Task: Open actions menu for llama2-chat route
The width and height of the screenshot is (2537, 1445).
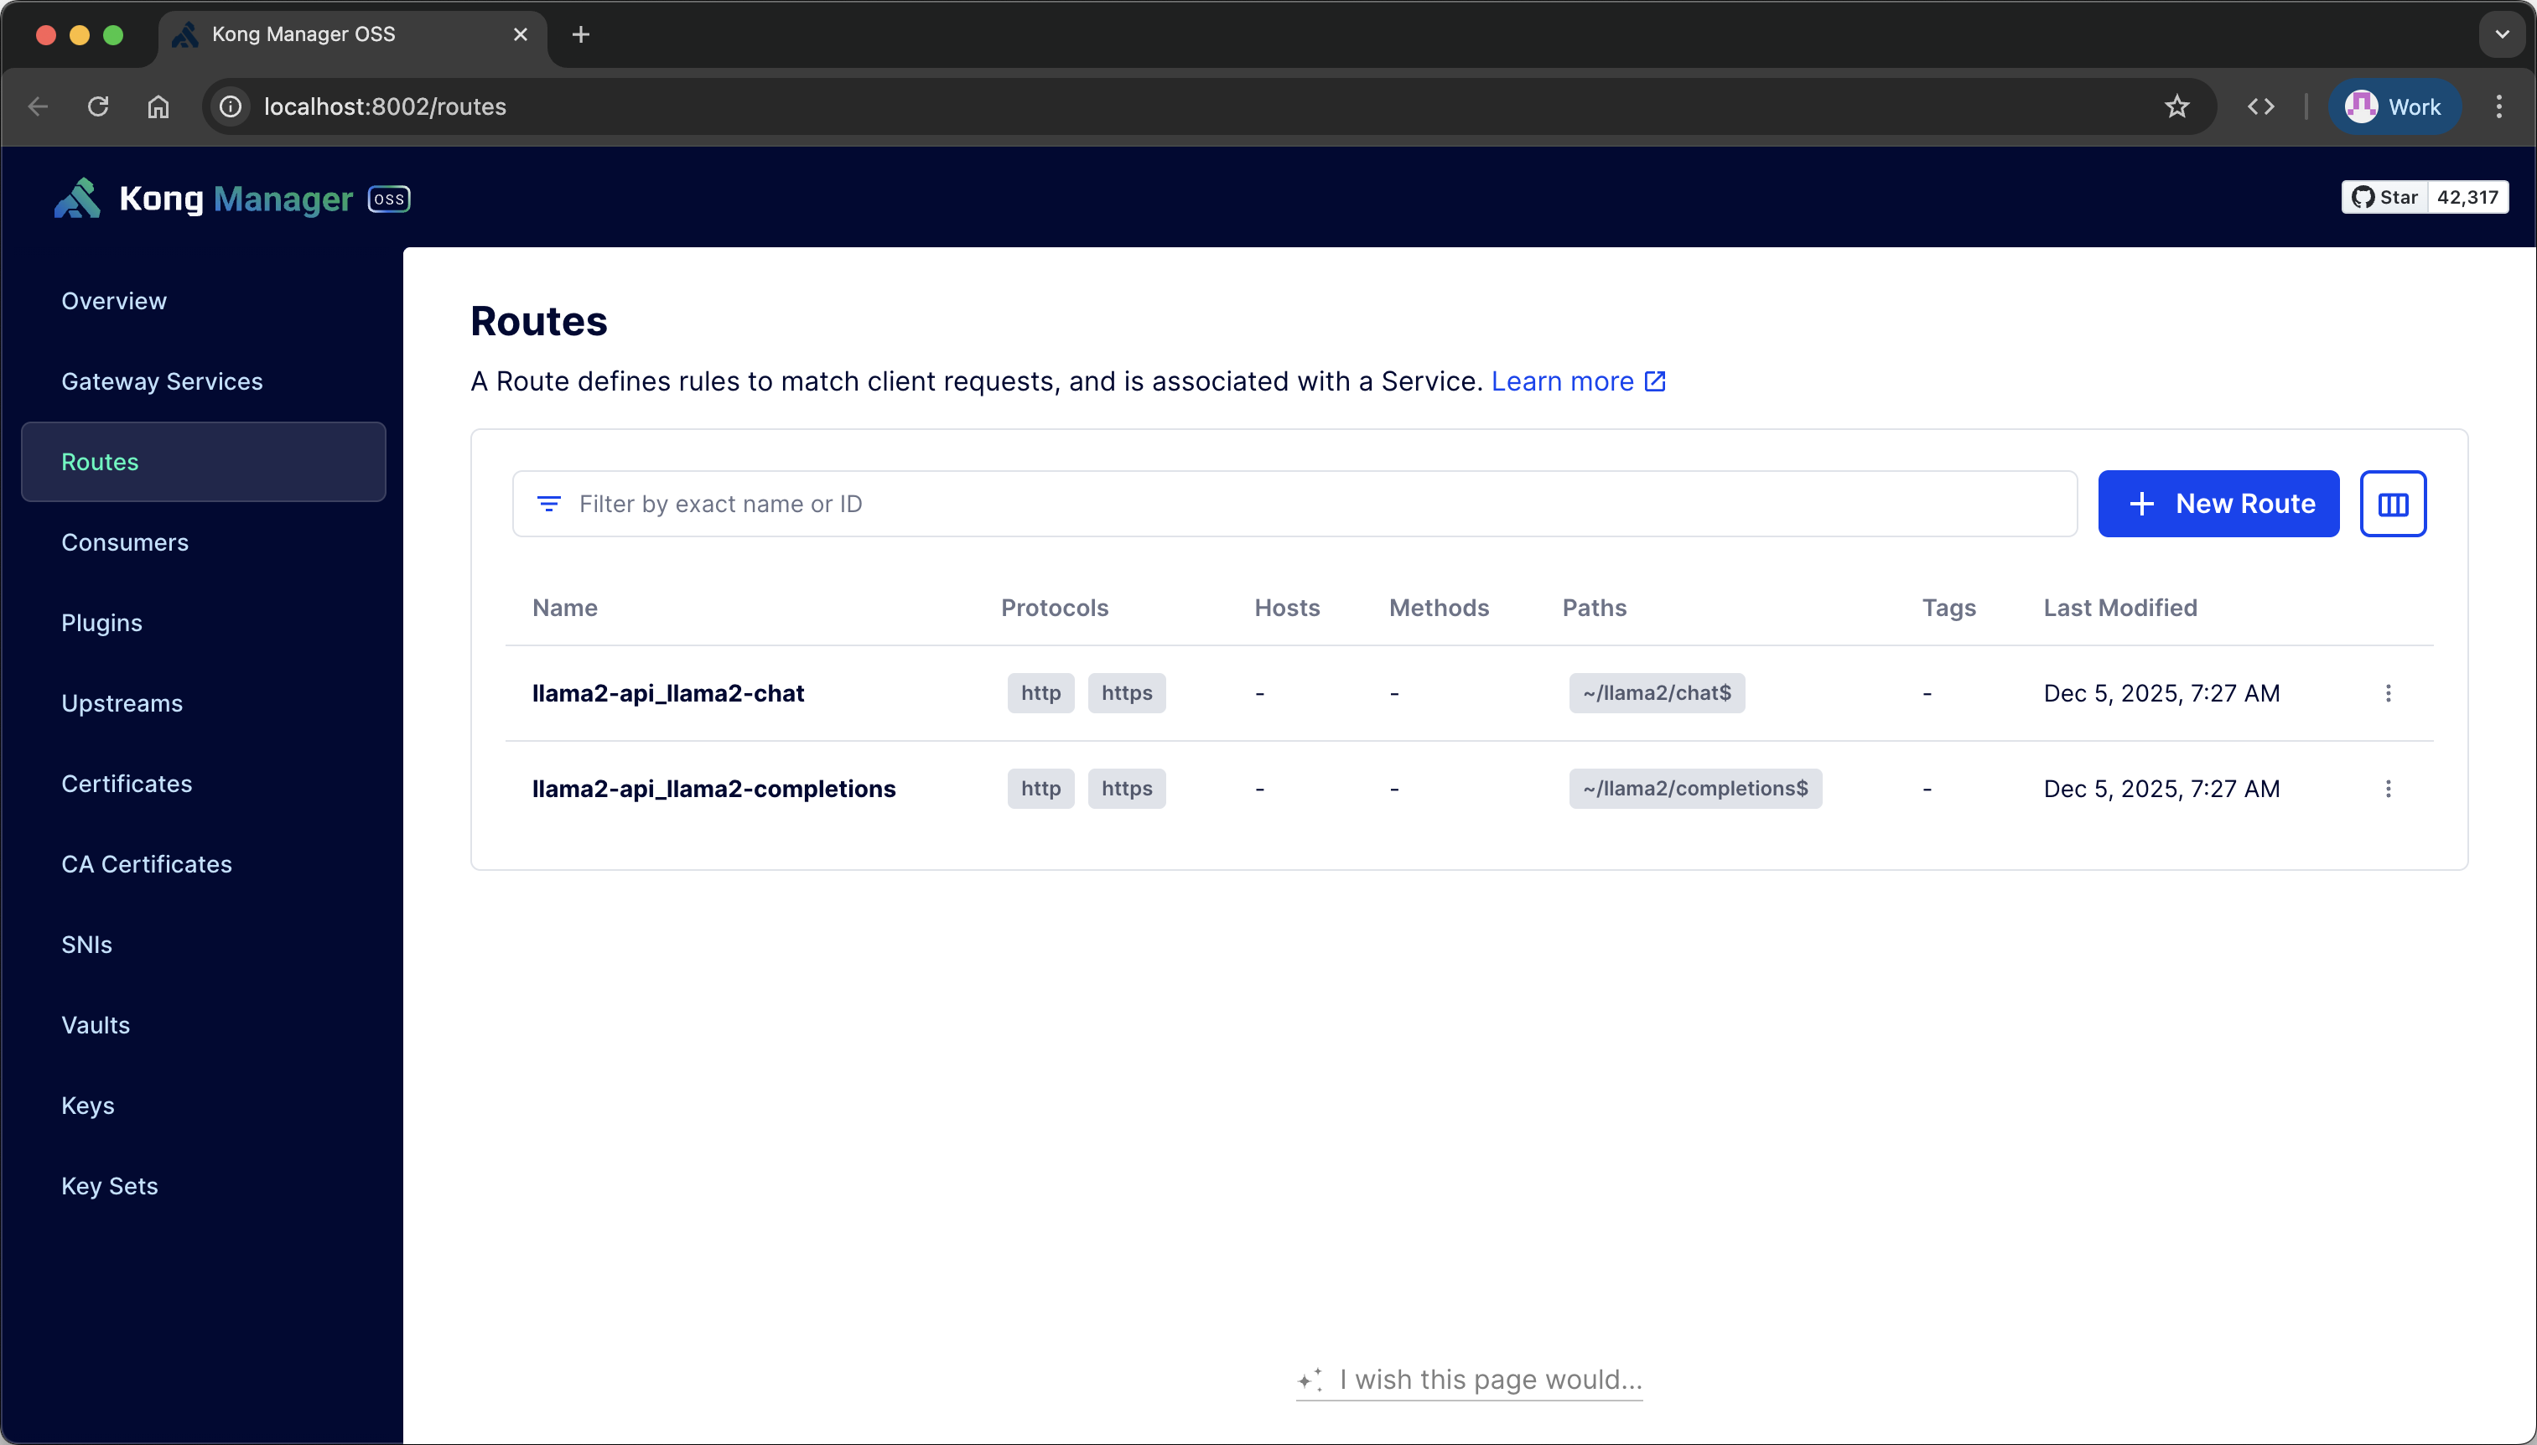Action: (x=2388, y=694)
